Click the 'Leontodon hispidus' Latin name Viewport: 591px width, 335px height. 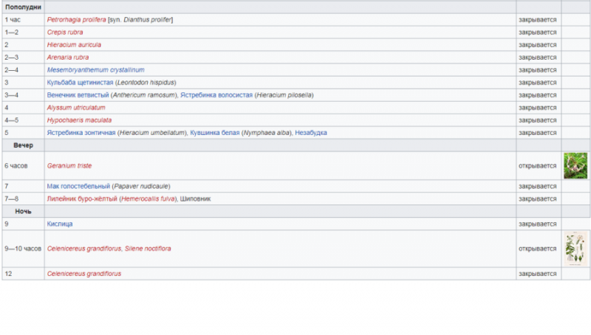[x=146, y=83]
